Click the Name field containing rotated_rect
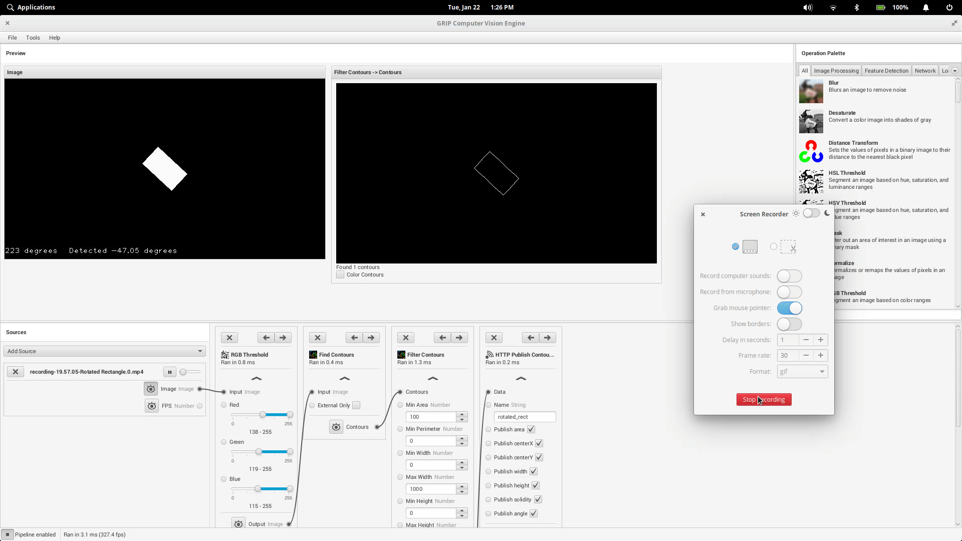The image size is (962, 541). point(524,417)
